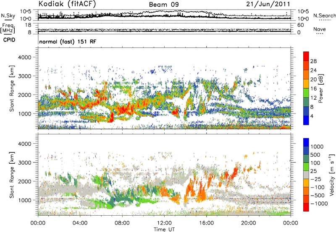Click the "Nave" legend label
Screen dimensions: 336x232
tap(320, 29)
